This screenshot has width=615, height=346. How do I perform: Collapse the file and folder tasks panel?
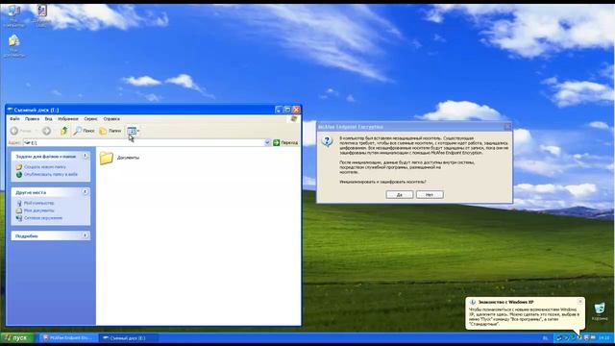coord(86,156)
